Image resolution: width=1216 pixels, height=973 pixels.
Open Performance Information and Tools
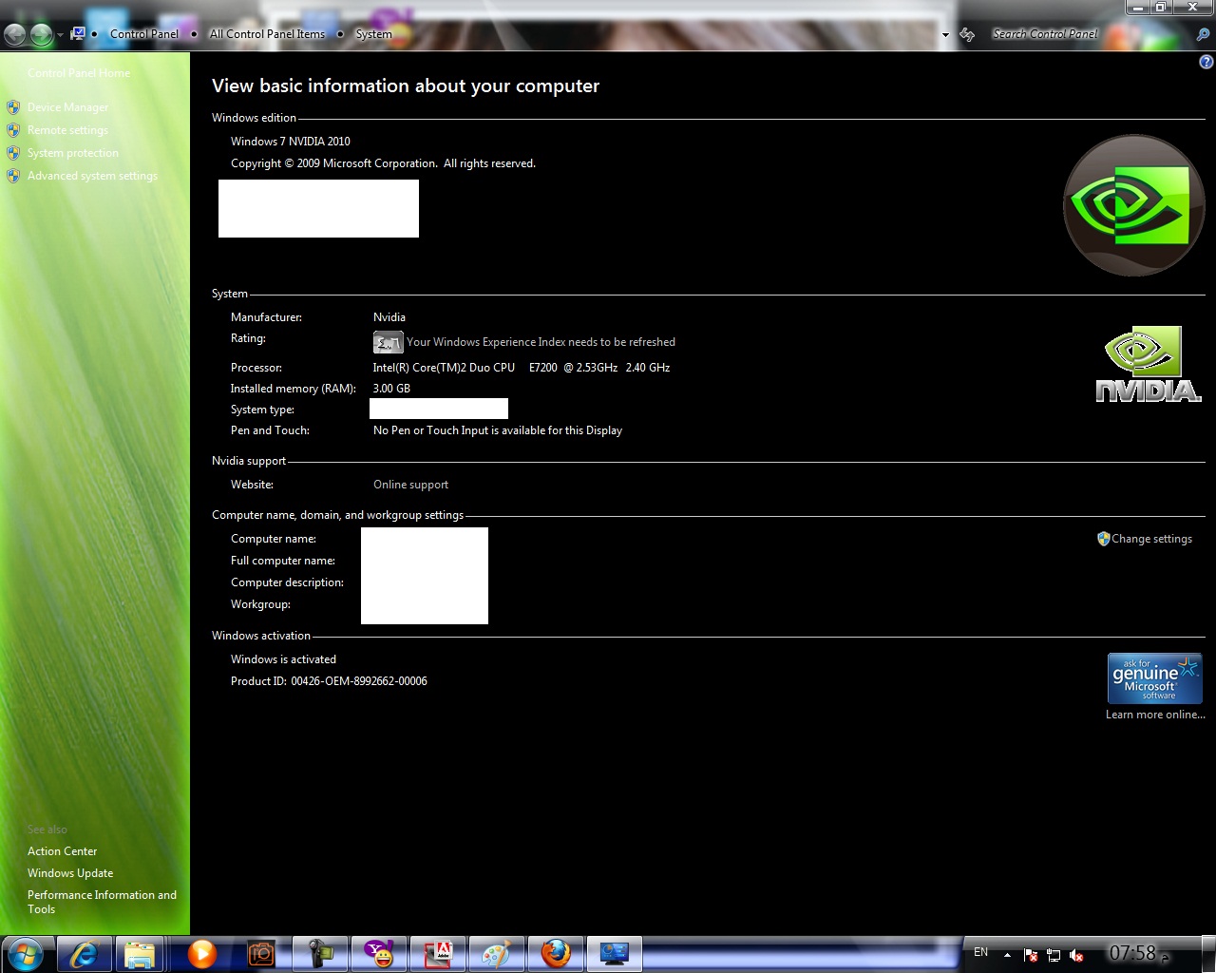click(102, 902)
